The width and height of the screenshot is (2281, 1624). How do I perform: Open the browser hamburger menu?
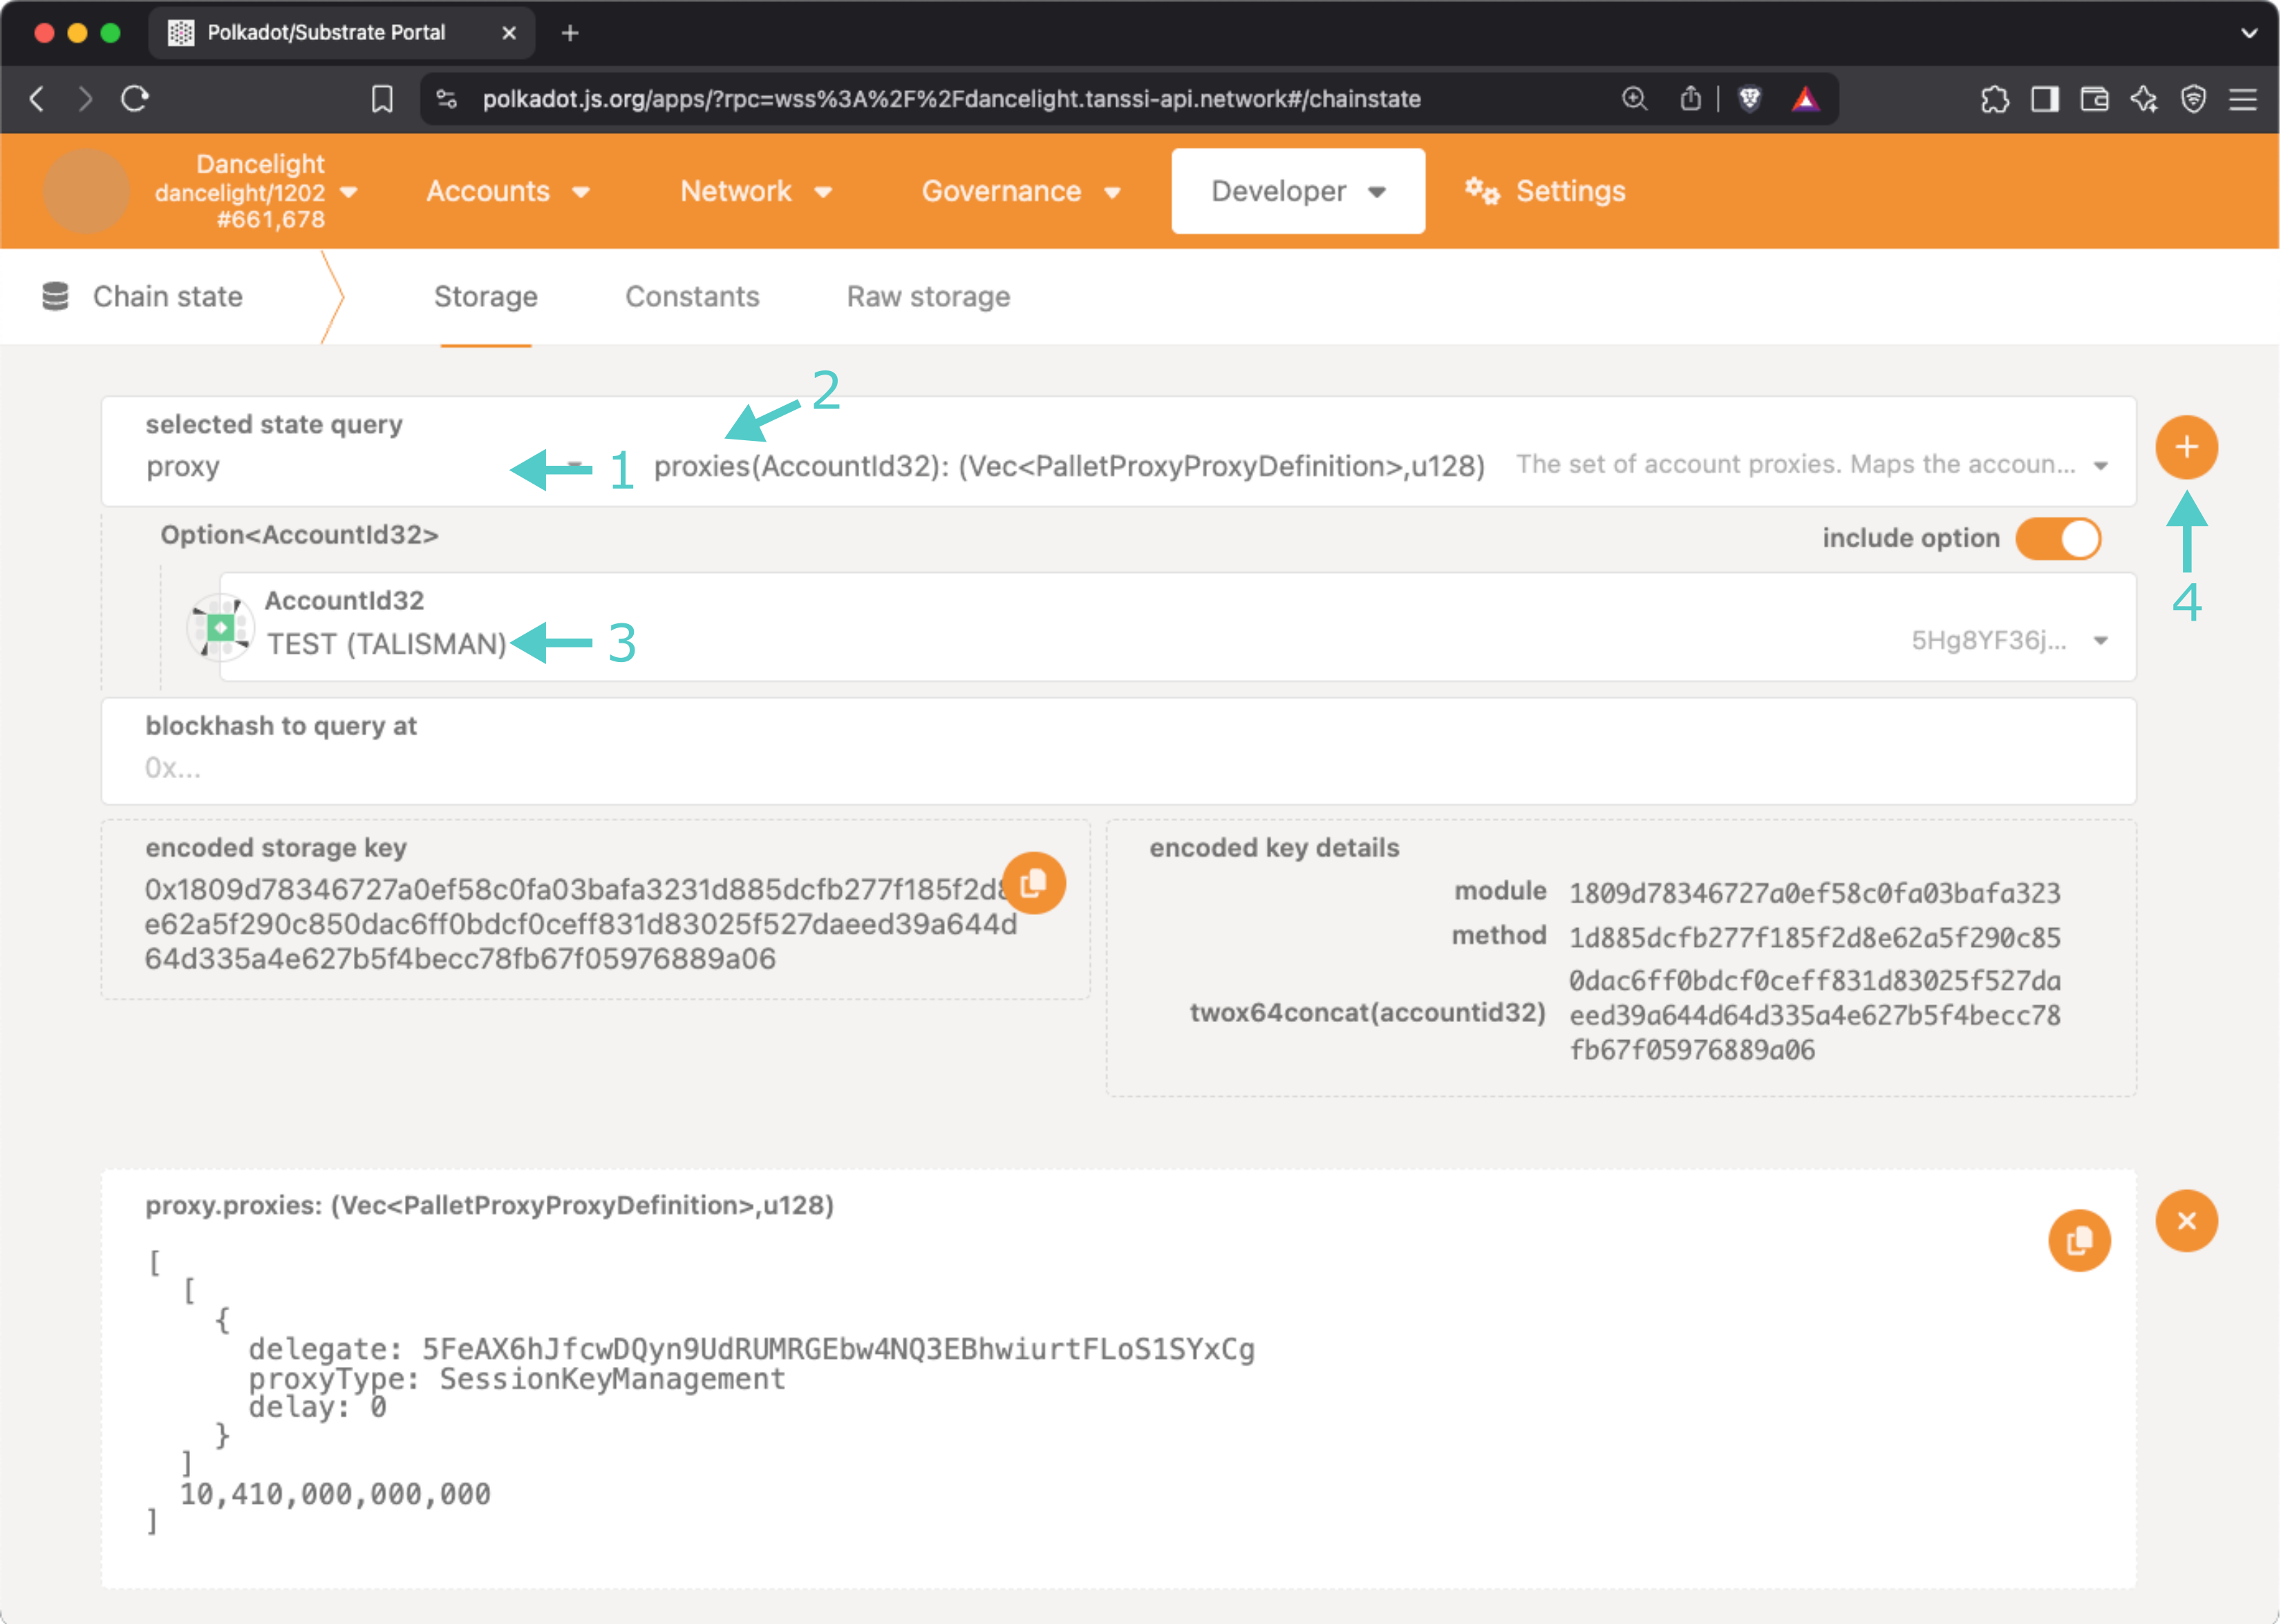pos(2243,99)
